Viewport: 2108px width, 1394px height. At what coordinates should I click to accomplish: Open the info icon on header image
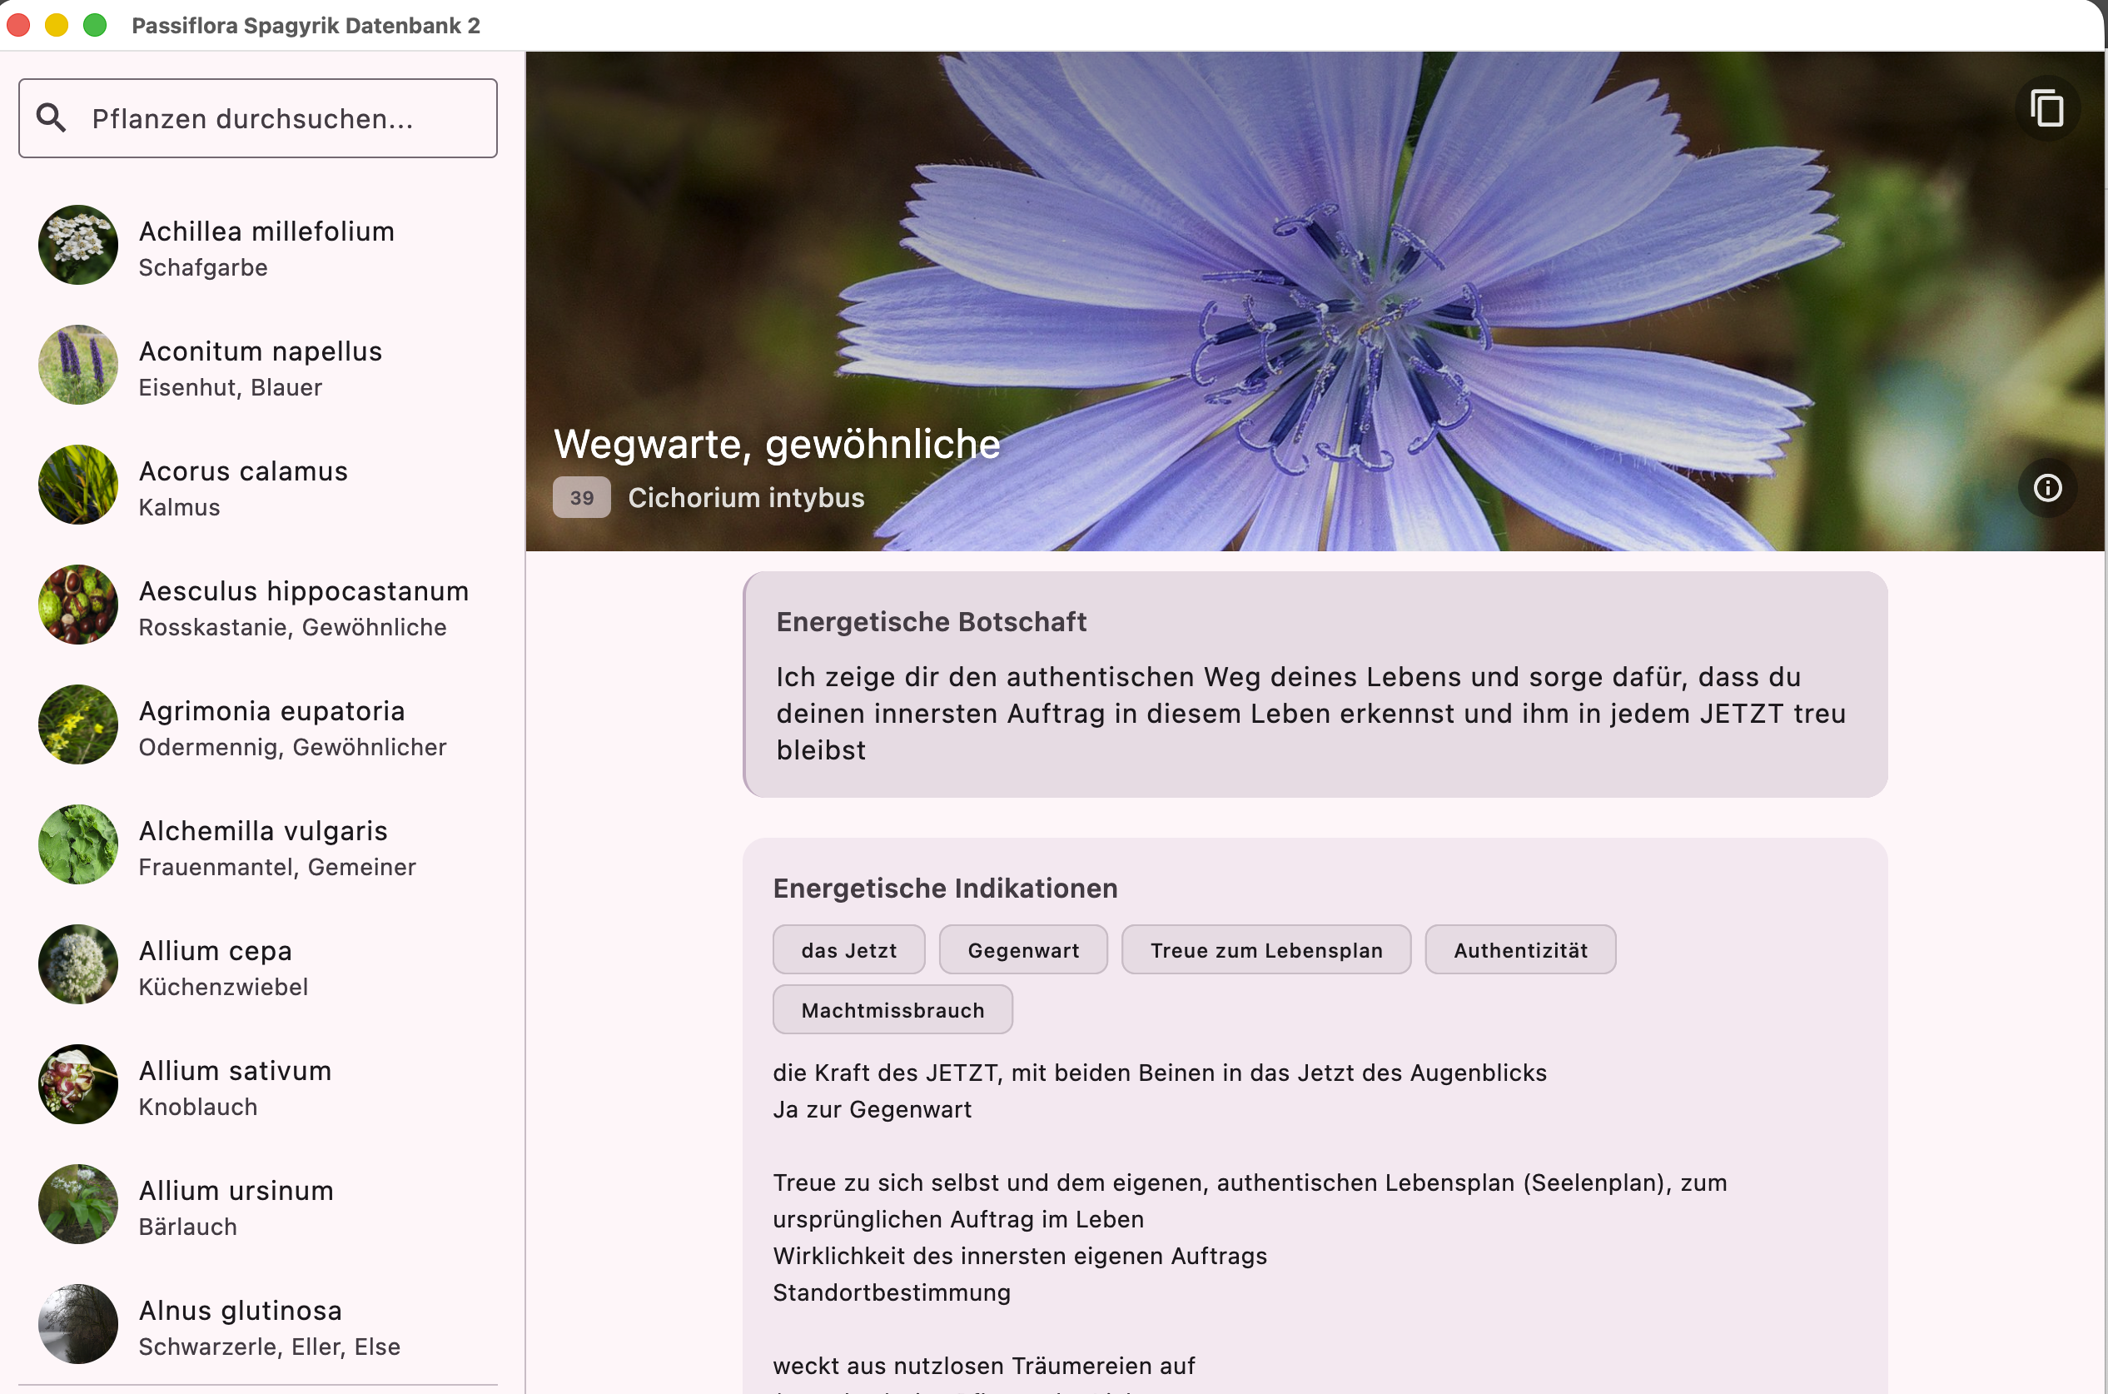coord(2046,487)
